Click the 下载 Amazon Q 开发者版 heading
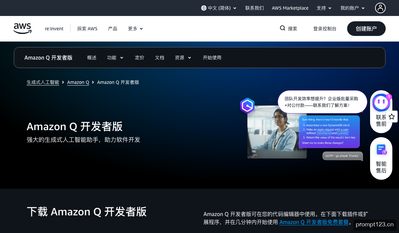The image size is (399, 233). click(x=87, y=212)
